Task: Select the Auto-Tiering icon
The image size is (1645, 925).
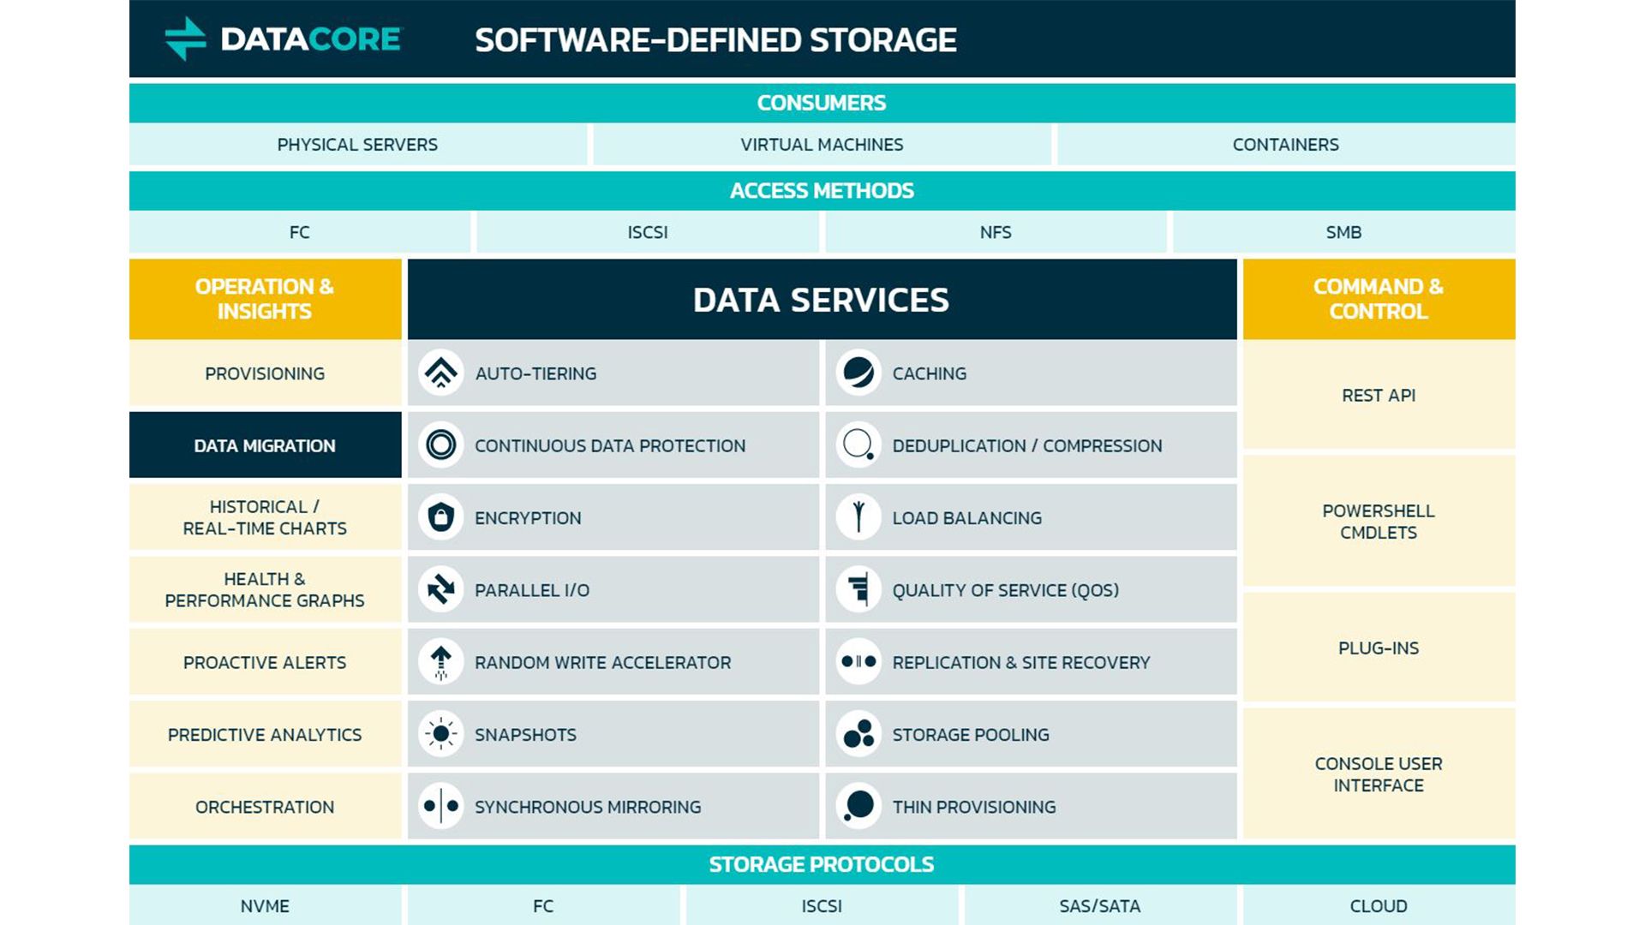Action: click(440, 373)
